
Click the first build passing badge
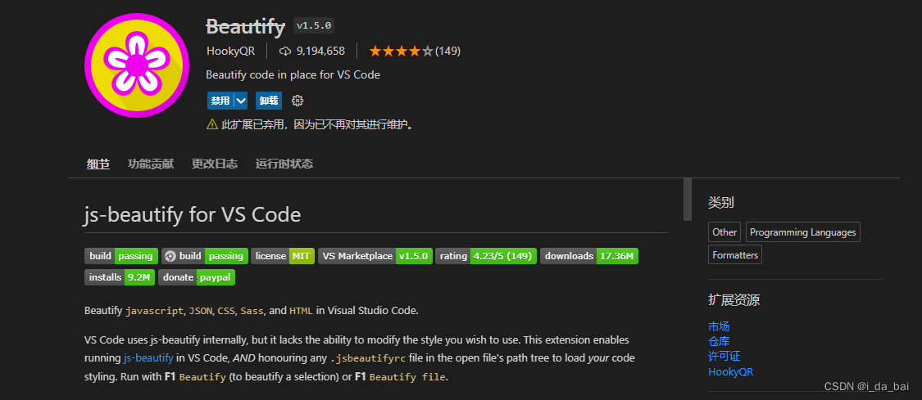122,256
